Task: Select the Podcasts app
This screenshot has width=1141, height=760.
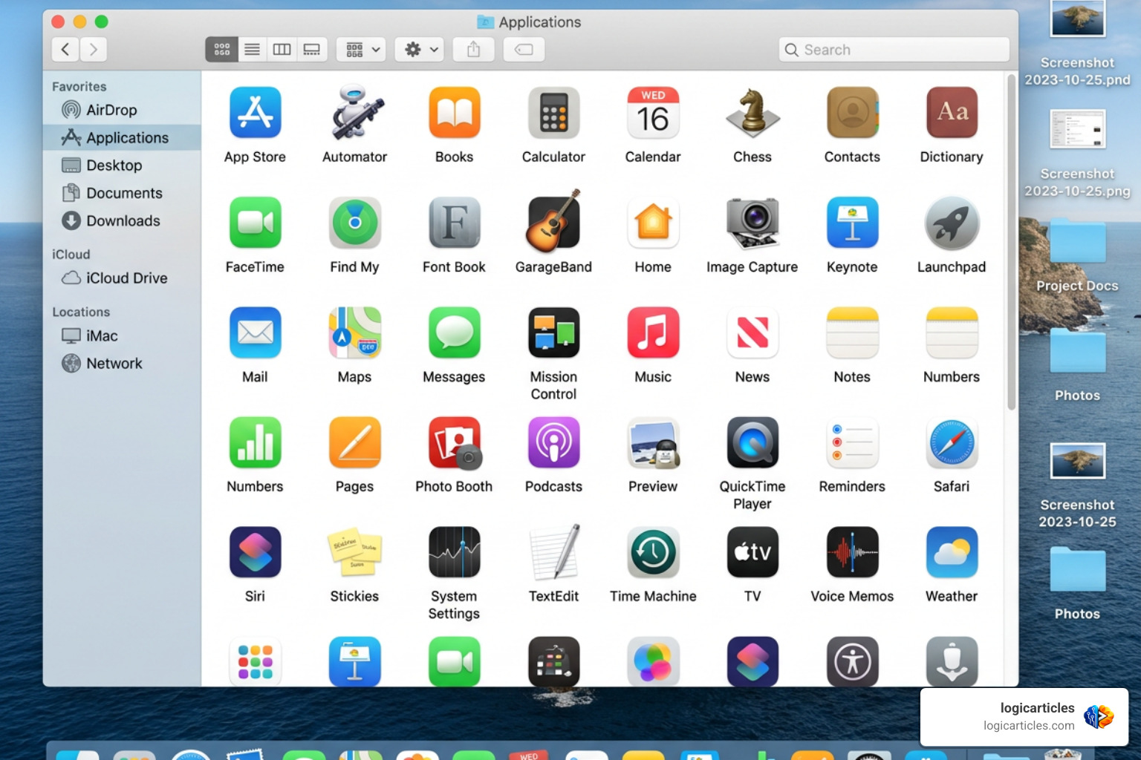Action: tap(554, 442)
